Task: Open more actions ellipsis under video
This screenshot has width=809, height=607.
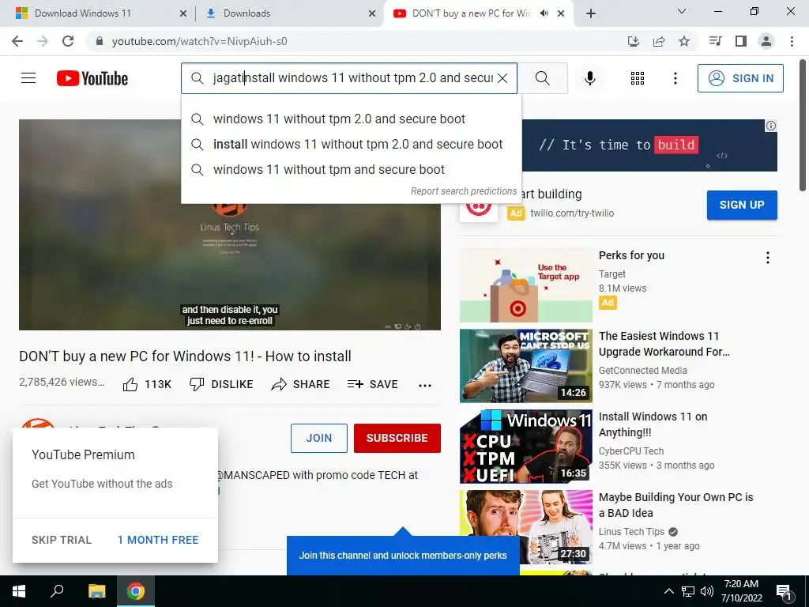Action: [424, 385]
